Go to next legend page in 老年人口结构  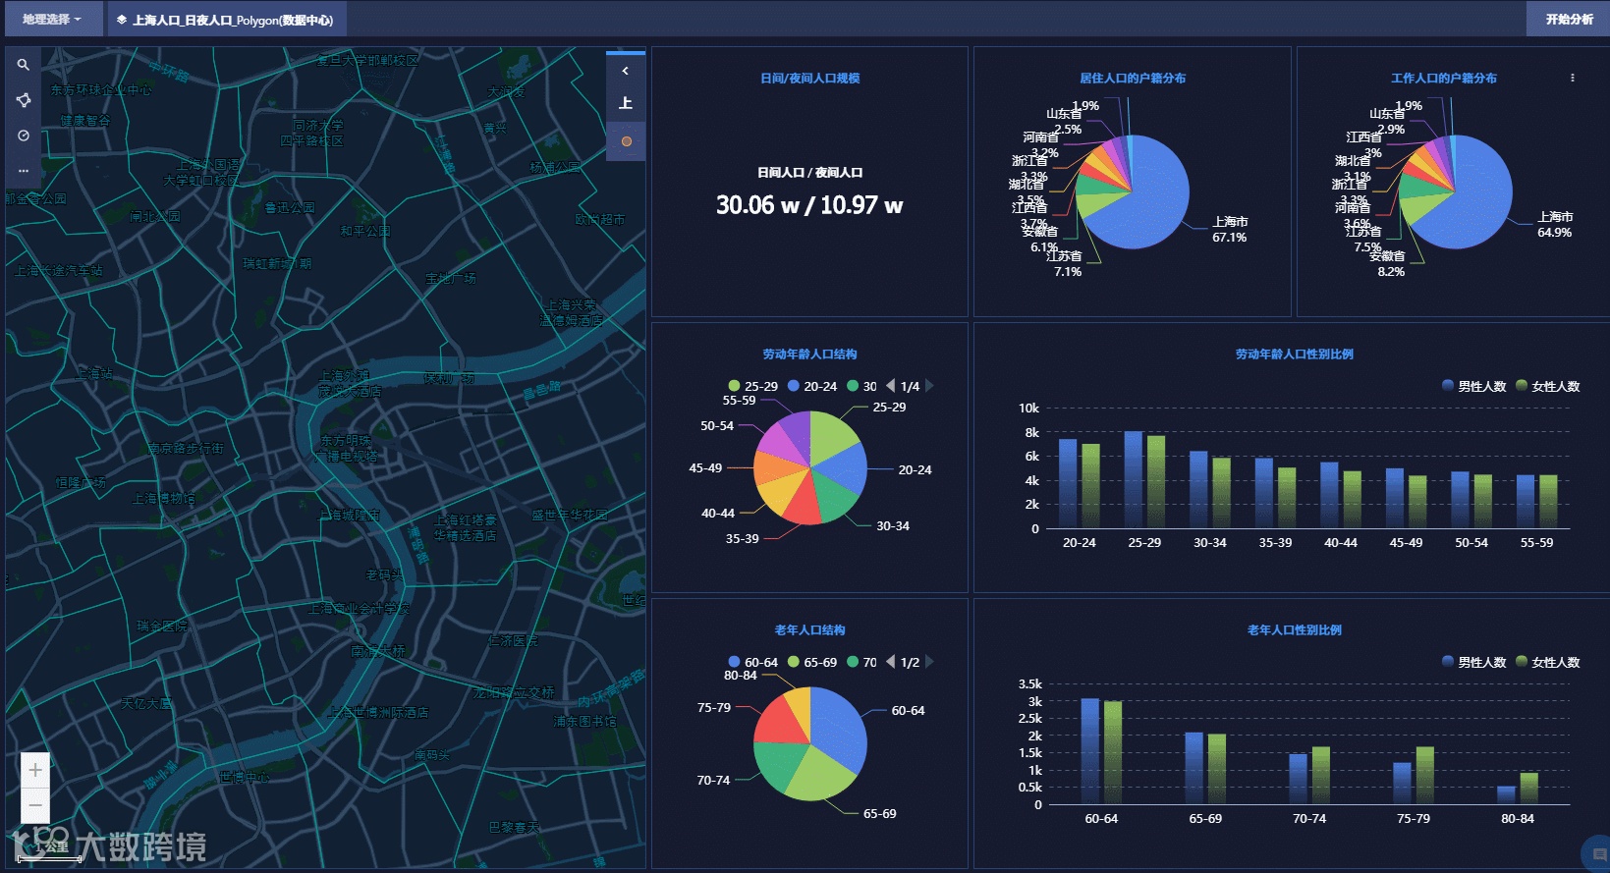(929, 662)
